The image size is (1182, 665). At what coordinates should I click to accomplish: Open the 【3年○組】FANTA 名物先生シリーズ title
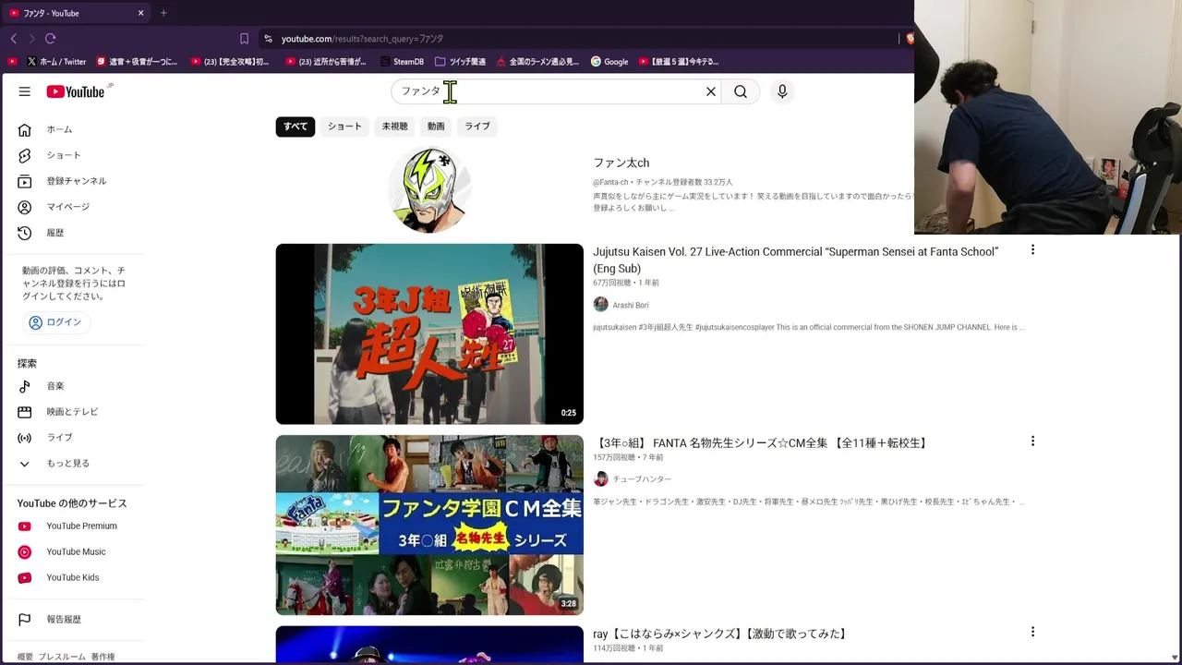coord(762,443)
